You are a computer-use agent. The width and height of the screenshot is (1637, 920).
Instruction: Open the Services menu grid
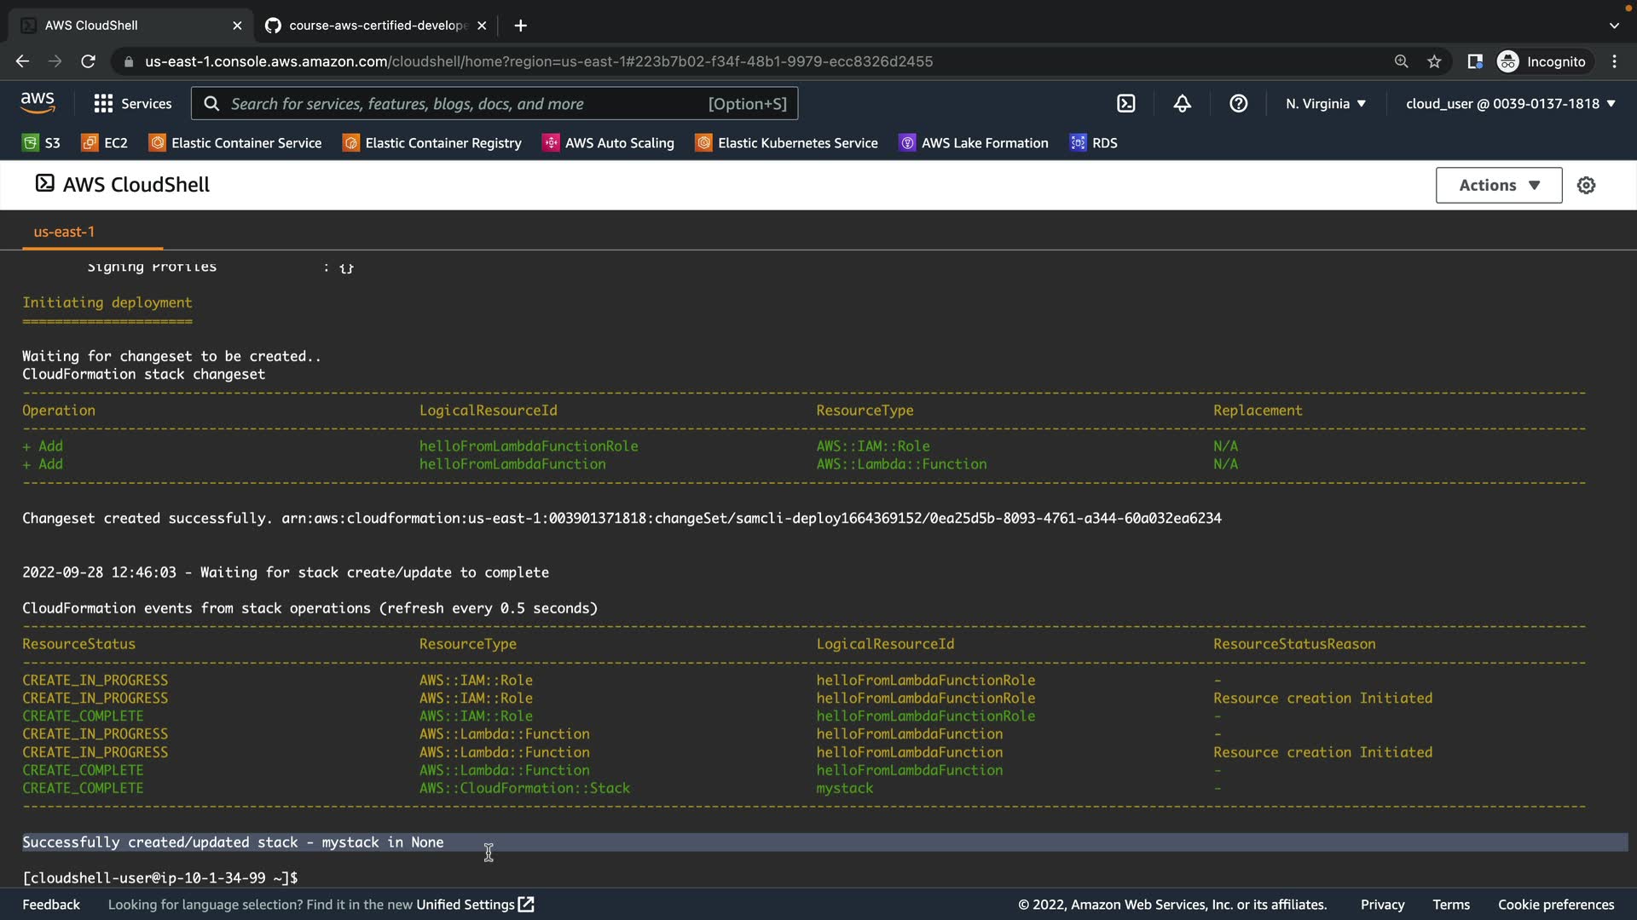coord(132,103)
